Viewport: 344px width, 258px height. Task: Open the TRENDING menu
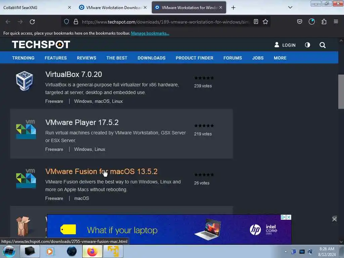pyautogui.click(x=23, y=58)
